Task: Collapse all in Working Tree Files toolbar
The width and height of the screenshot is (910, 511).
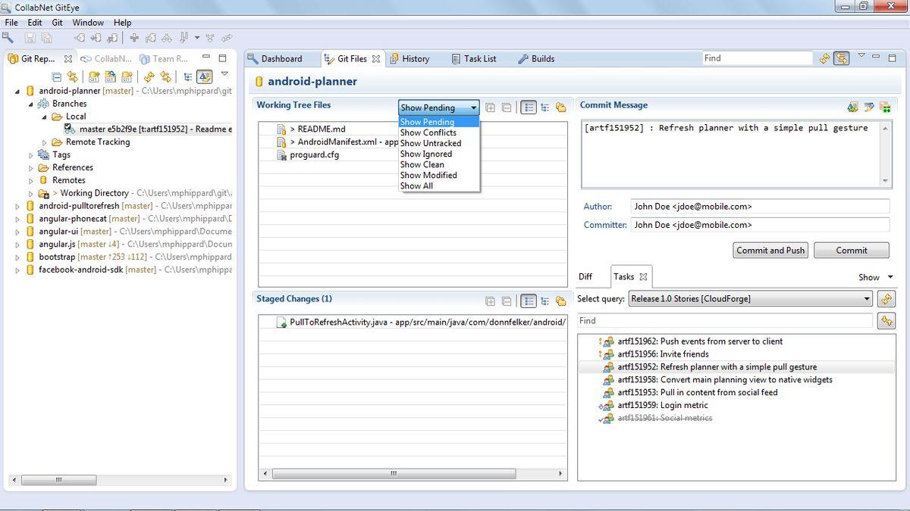Action: click(x=507, y=107)
